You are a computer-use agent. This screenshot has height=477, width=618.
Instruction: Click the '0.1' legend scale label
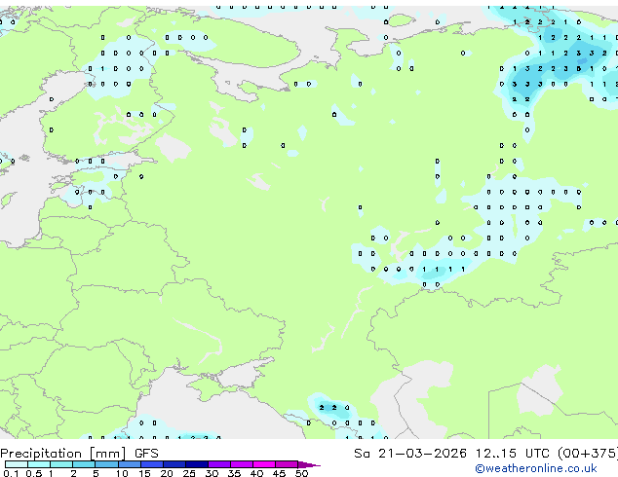pos(11,473)
